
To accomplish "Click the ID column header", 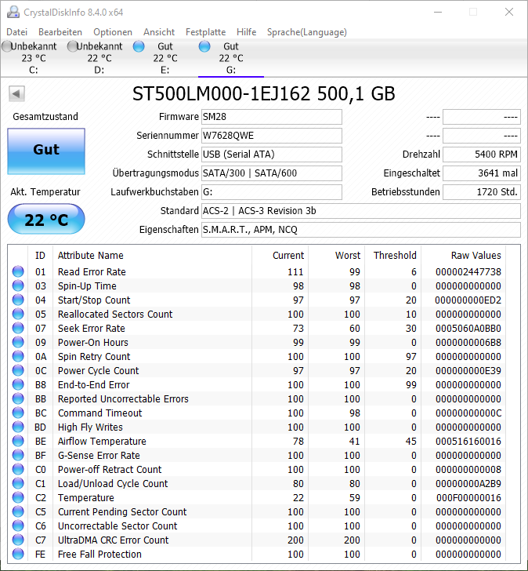I will click(x=41, y=255).
